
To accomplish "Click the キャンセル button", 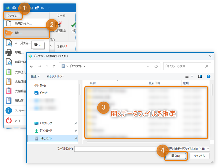I will click(x=199, y=156).
